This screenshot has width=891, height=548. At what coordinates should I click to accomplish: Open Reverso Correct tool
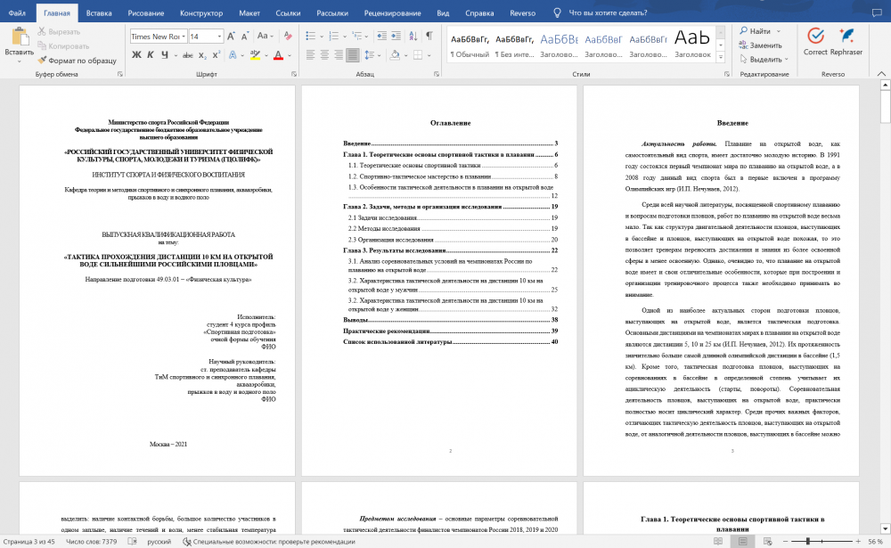coord(815,42)
